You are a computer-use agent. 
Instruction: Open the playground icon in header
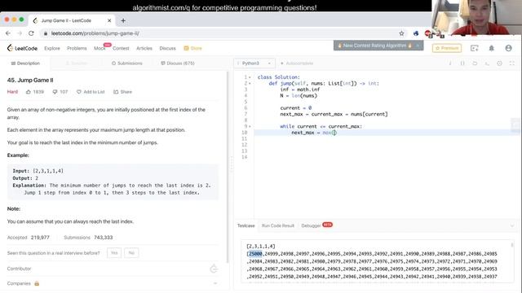(475, 48)
